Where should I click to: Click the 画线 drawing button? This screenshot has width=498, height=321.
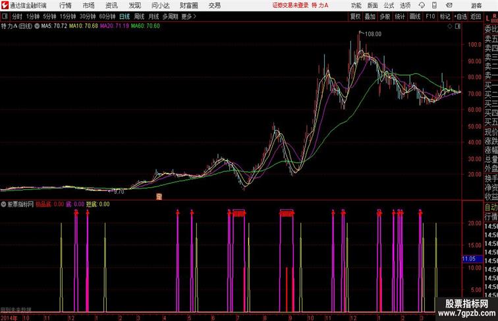coord(415,16)
